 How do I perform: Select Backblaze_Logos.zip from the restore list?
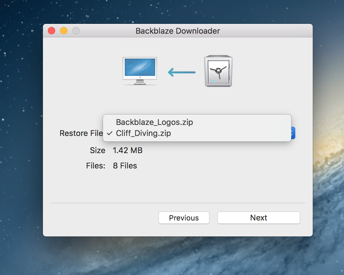(197, 122)
